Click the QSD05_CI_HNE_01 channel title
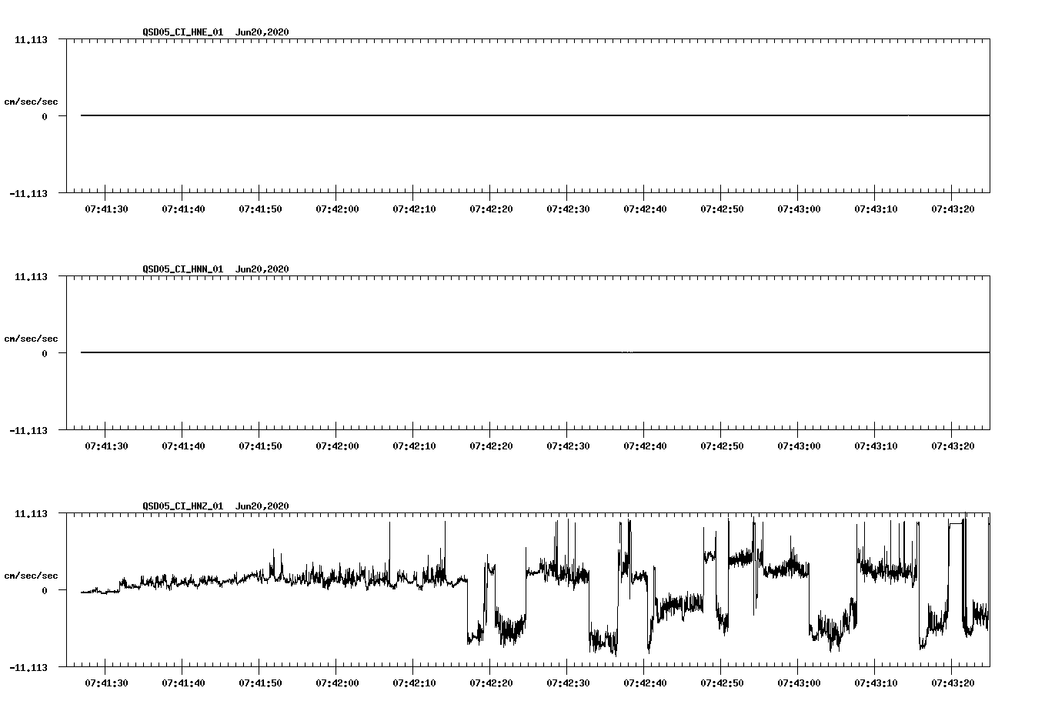 coord(183,32)
